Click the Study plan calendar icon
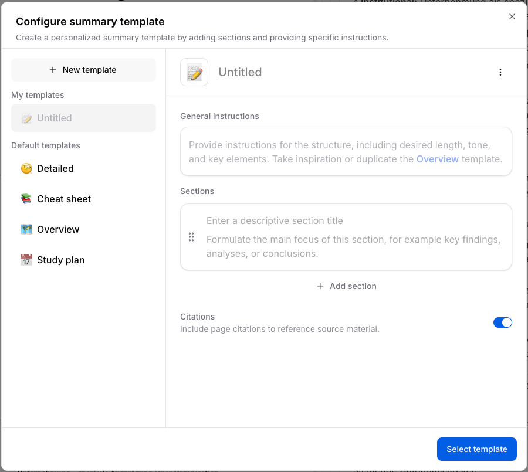The height and width of the screenshot is (472, 528). pyautogui.click(x=26, y=260)
